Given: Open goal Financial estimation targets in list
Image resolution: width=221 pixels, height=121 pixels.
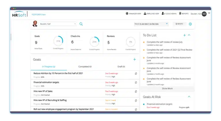Looking at the screenshot, I should click(x=46, y=82).
